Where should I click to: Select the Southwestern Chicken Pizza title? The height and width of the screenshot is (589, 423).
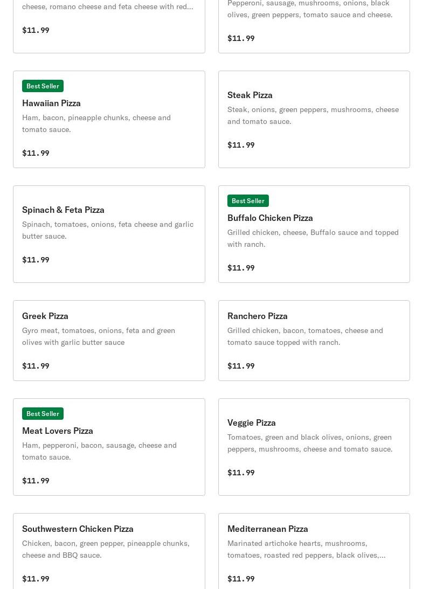(78, 529)
